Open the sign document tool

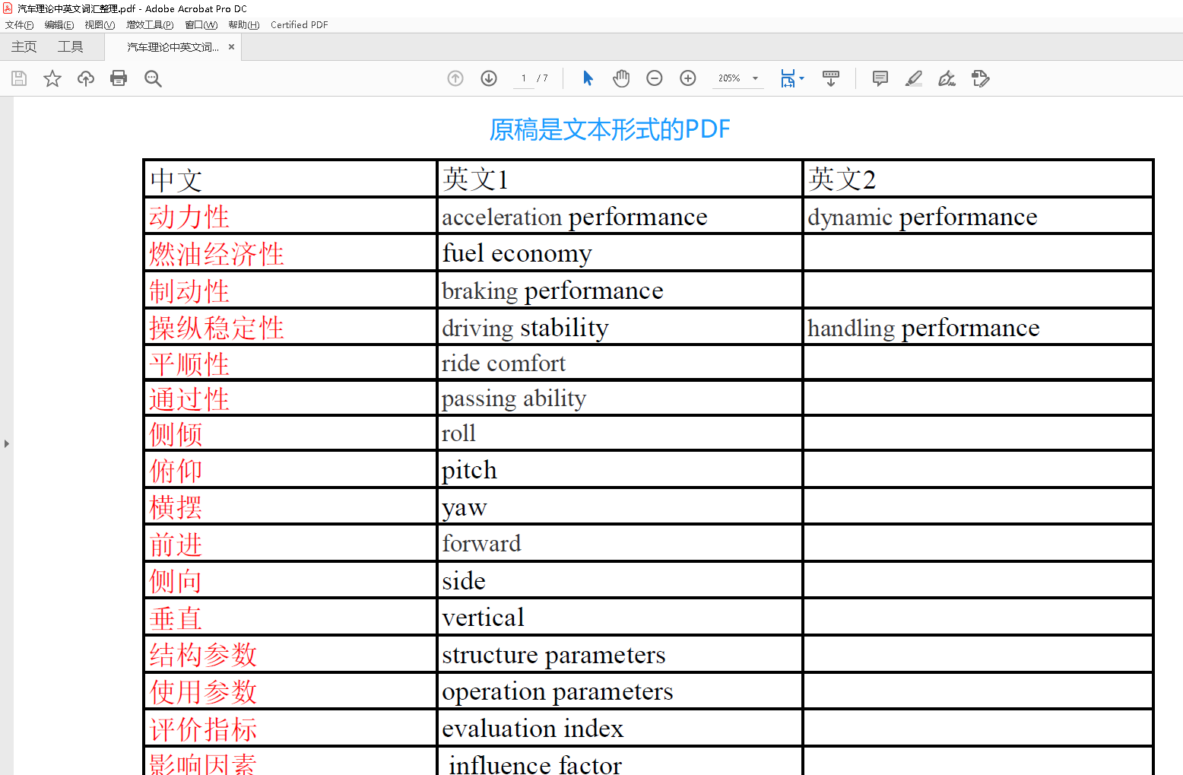pyautogui.click(x=947, y=78)
